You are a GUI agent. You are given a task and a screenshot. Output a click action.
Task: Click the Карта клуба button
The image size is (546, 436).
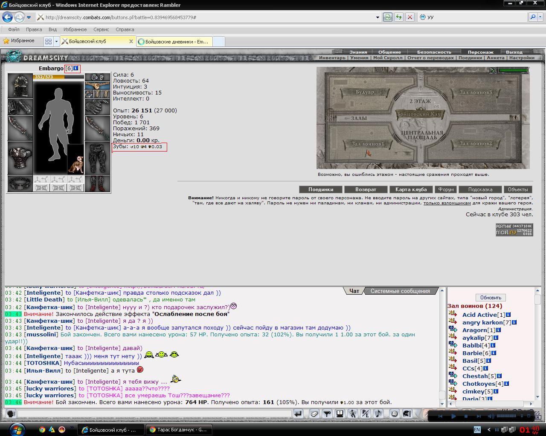pos(411,189)
